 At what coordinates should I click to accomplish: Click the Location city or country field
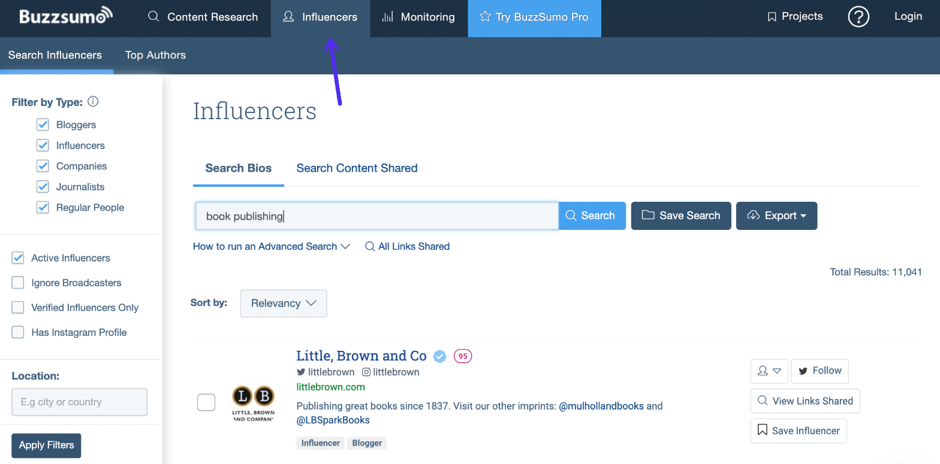79,402
